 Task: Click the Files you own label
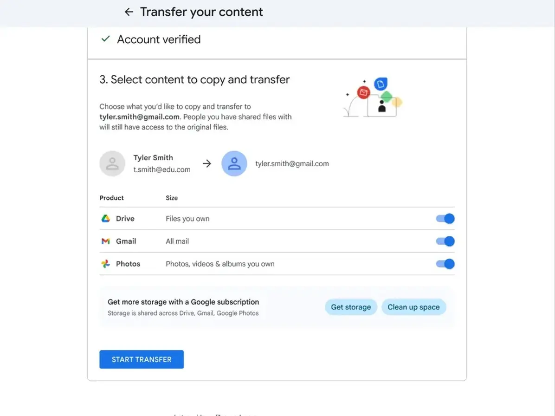pyautogui.click(x=187, y=218)
